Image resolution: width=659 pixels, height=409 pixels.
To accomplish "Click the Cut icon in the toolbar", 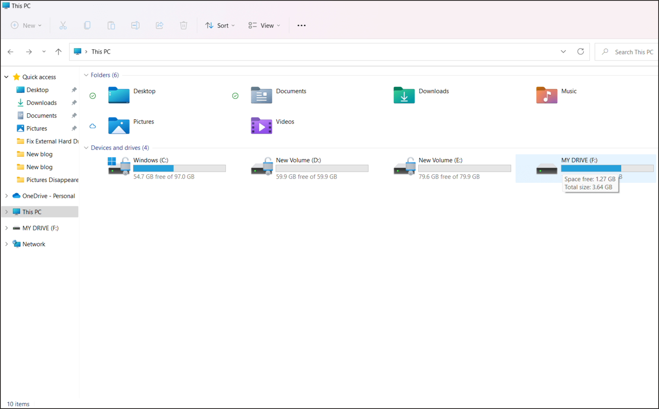I will tap(63, 25).
